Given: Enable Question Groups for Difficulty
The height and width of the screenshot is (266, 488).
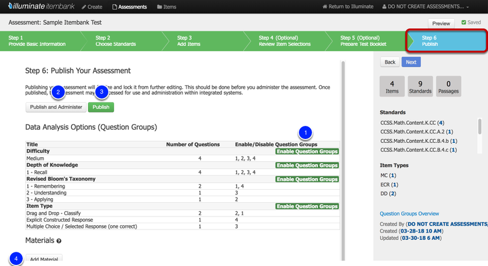Looking at the screenshot, I should pos(307,152).
